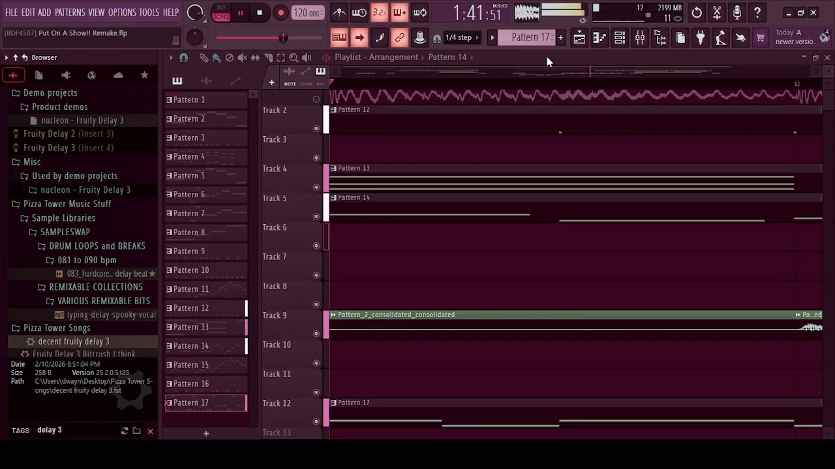Add a new pattern with plus button

tap(560, 38)
